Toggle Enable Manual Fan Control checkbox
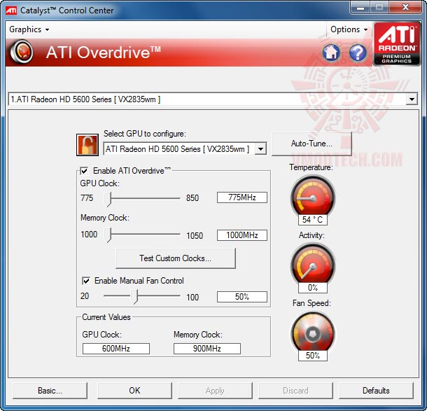 [86, 281]
